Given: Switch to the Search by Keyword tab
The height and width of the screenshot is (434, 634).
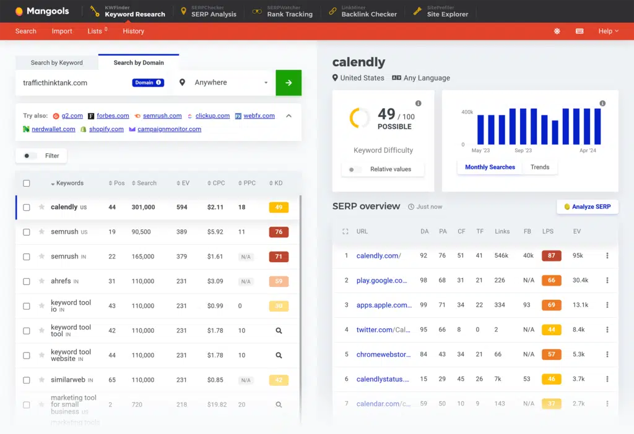Looking at the screenshot, I should (x=57, y=62).
